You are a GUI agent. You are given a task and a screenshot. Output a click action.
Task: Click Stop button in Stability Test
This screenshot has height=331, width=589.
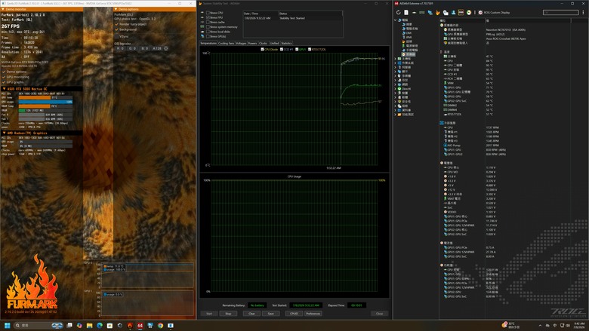[x=228, y=314]
